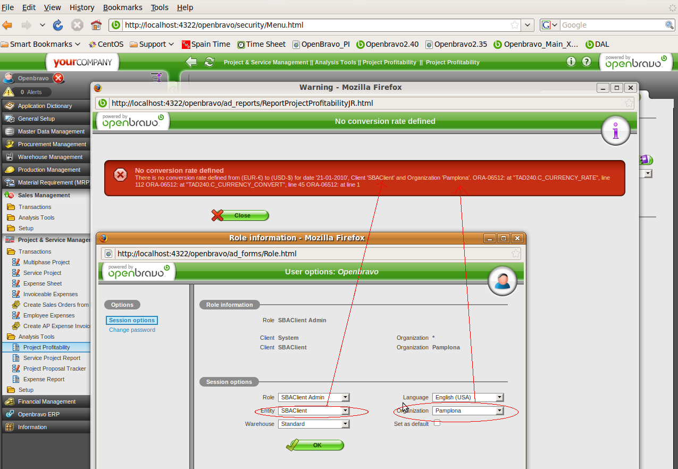678x469 pixels.
Task: Open Openbravo about info icon
Action: [x=571, y=62]
